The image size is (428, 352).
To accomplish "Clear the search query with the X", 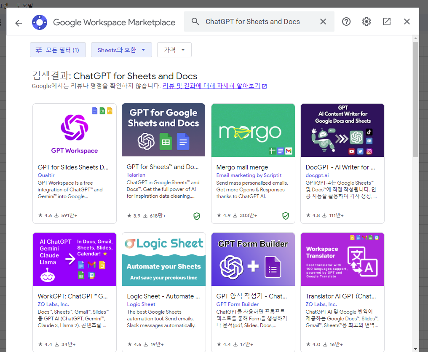I will (x=323, y=21).
